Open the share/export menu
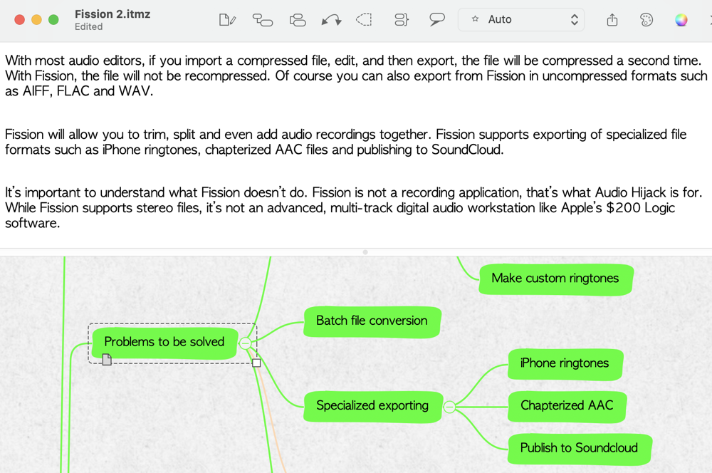Image resolution: width=712 pixels, height=473 pixels. [x=612, y=20]
